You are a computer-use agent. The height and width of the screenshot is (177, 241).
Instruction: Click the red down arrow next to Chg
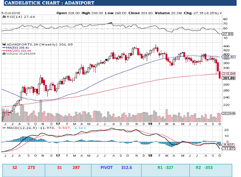(x=221, y=13)
